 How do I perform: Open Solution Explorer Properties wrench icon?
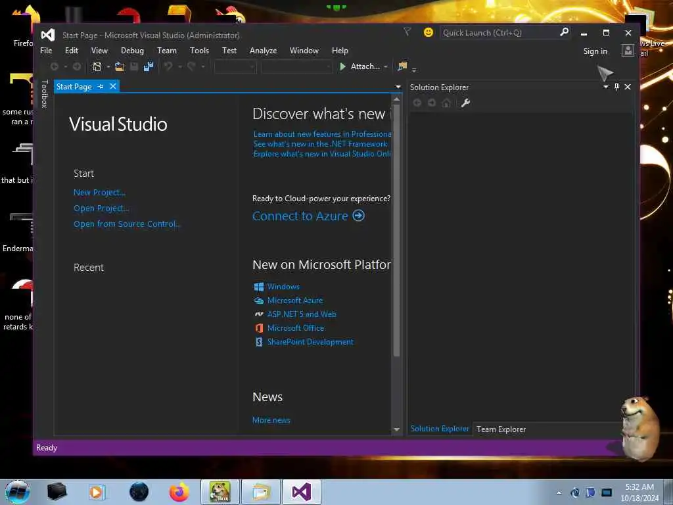click(466, 103)
